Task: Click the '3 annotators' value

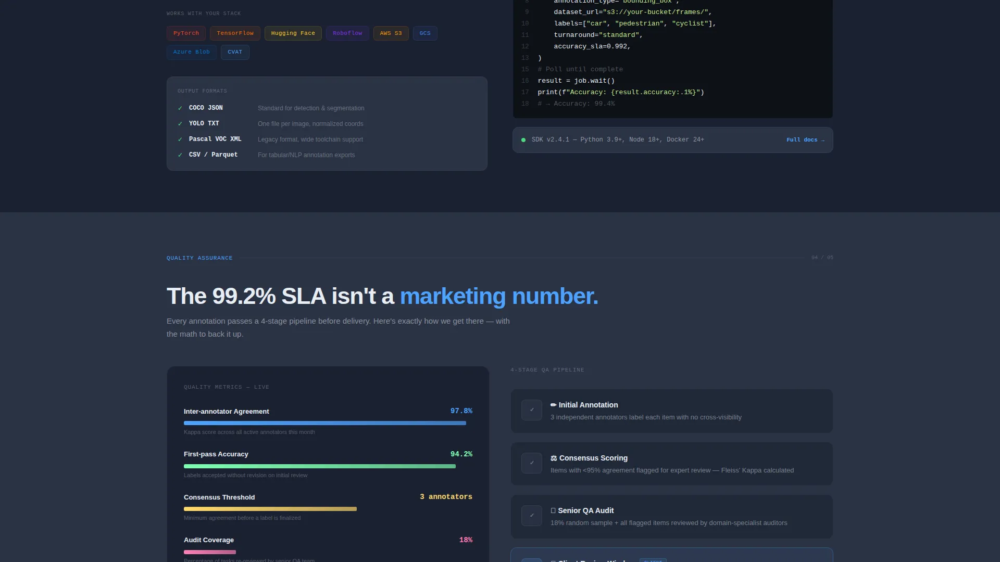Action: [446, 497]
